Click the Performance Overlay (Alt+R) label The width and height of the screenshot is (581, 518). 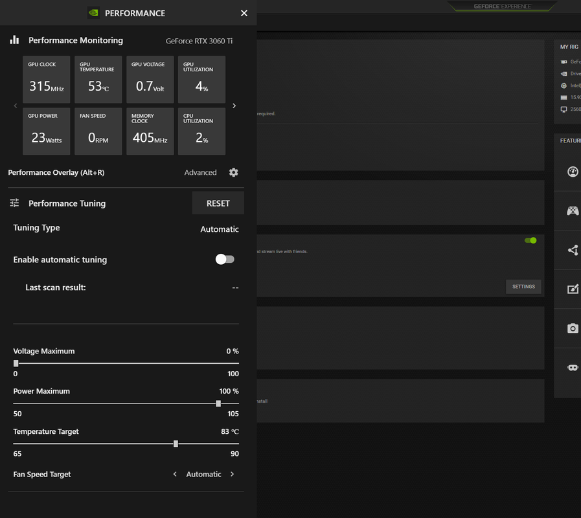coord(56,172)
